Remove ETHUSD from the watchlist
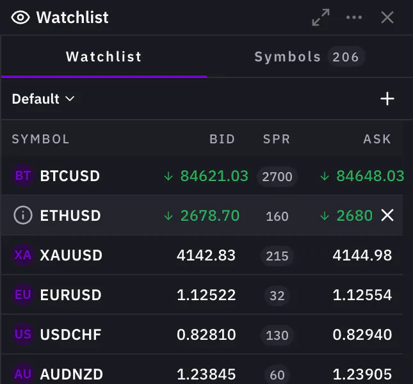 point(387,215)
